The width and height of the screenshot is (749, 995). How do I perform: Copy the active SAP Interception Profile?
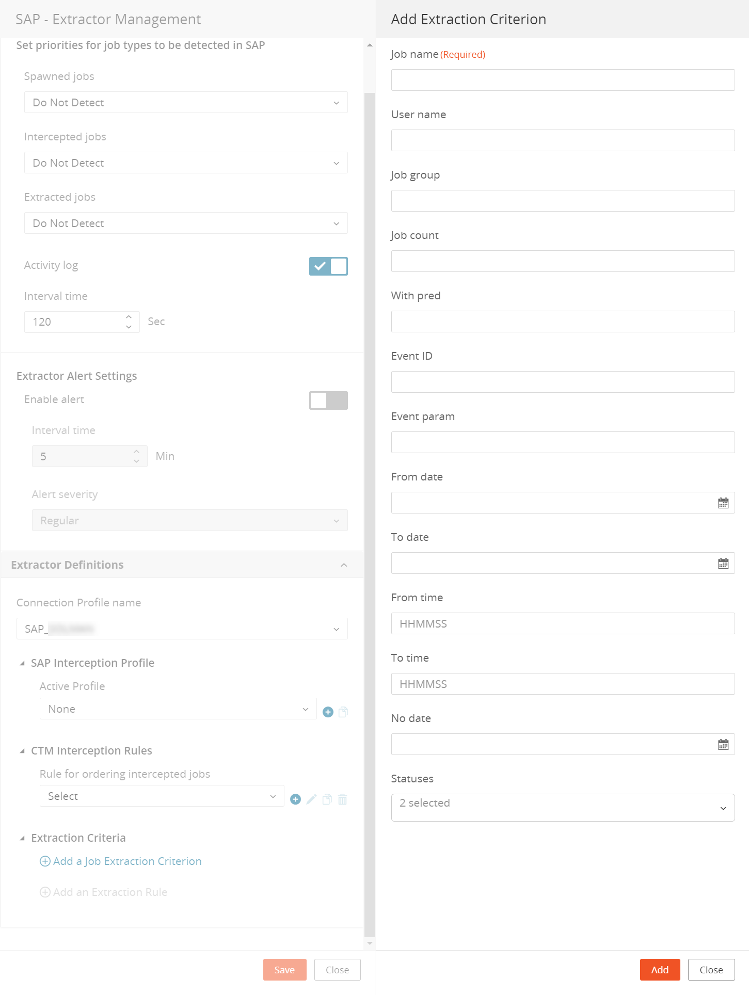[343, 712]
